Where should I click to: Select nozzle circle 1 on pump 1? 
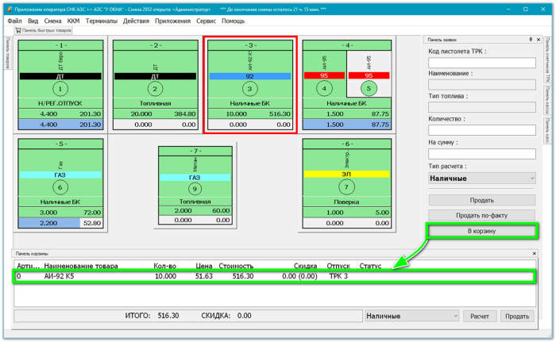[60, 89]
